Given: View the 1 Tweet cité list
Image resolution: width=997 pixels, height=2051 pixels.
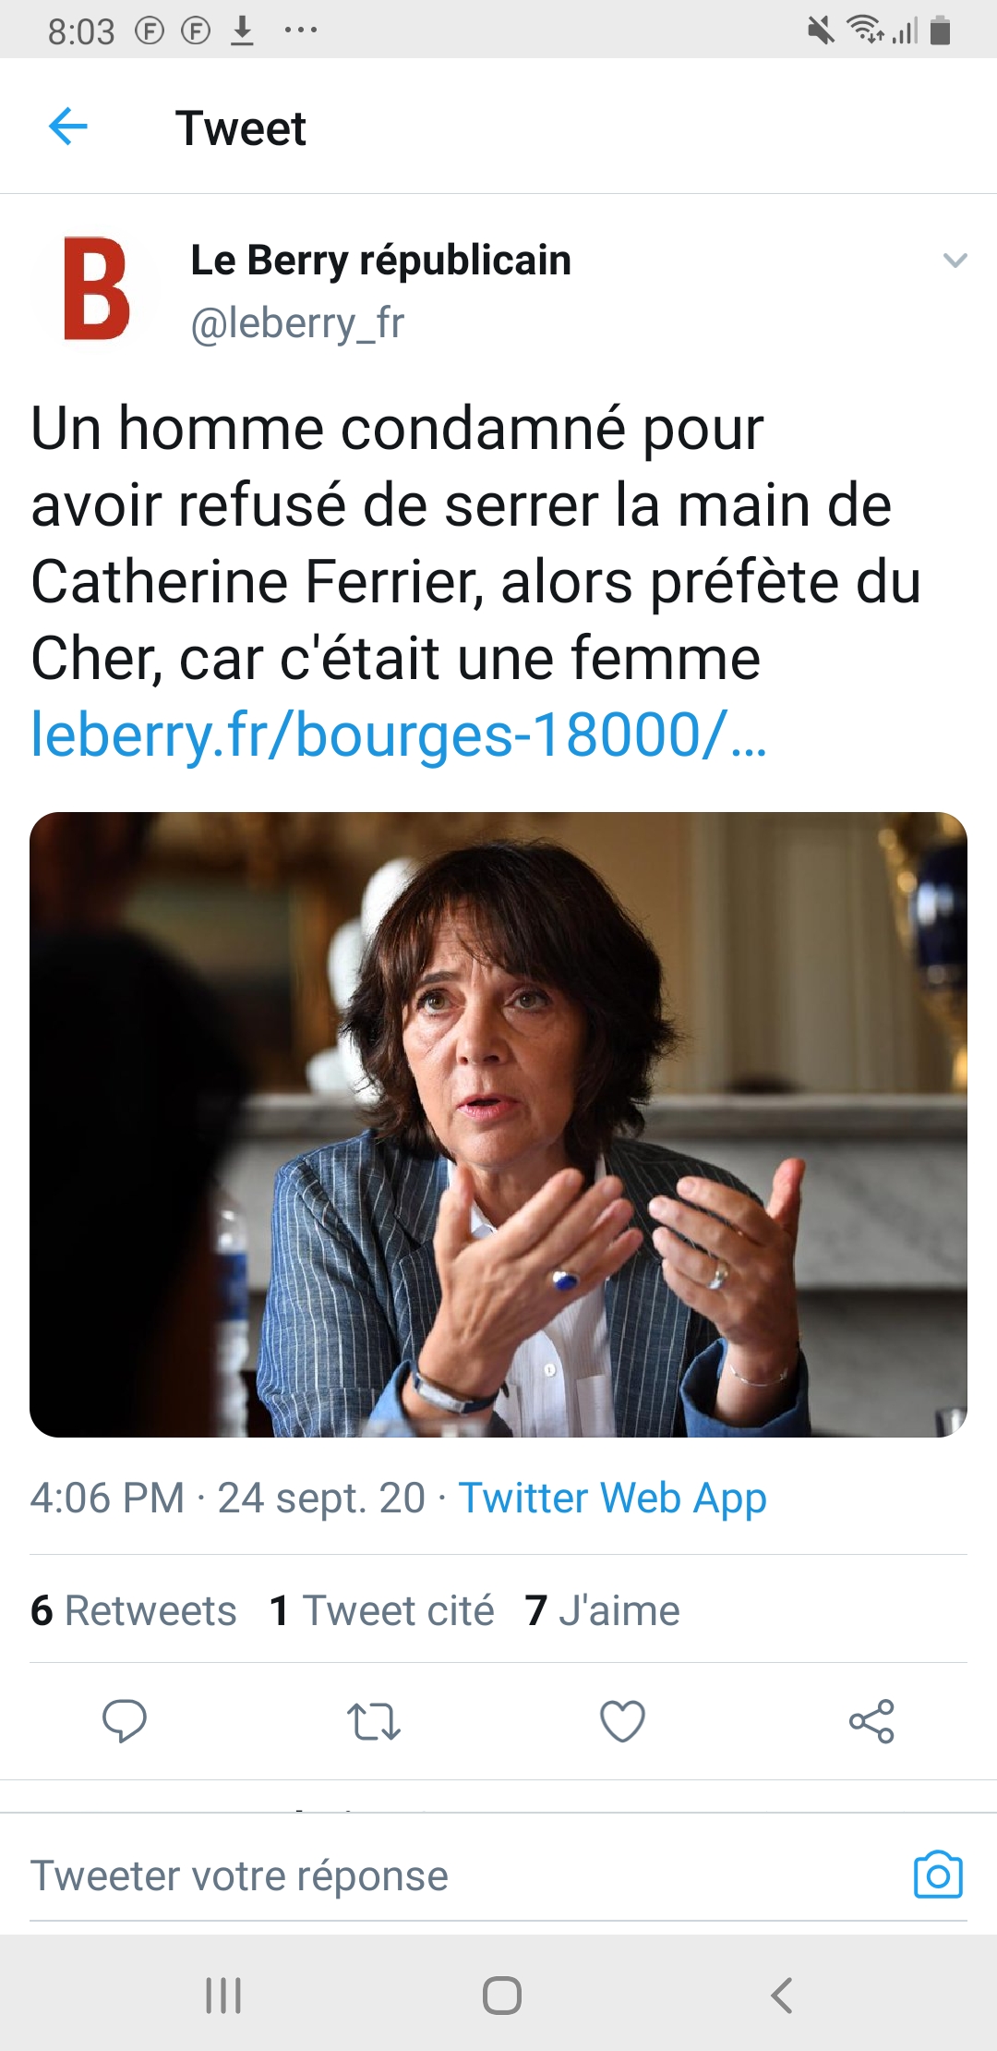Looking at the screenshot, I should click(381, 1610).
